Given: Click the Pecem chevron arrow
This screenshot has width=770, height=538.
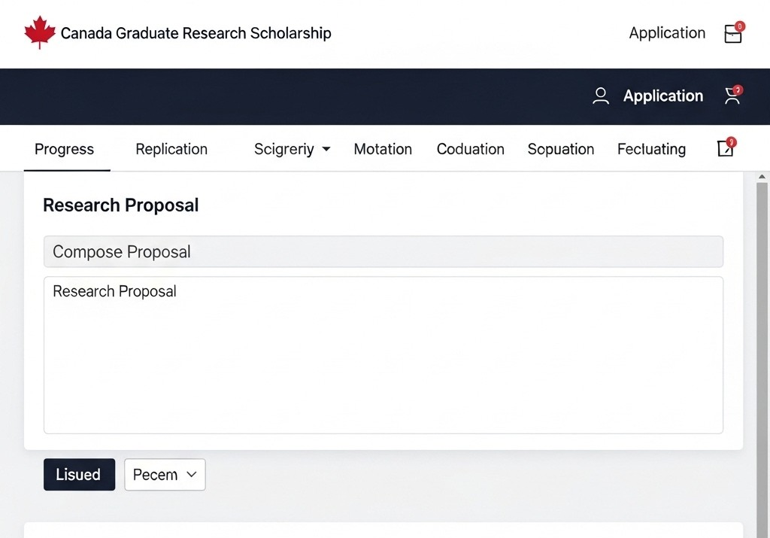Looking at the screenshot, I should tap(192, 474).
